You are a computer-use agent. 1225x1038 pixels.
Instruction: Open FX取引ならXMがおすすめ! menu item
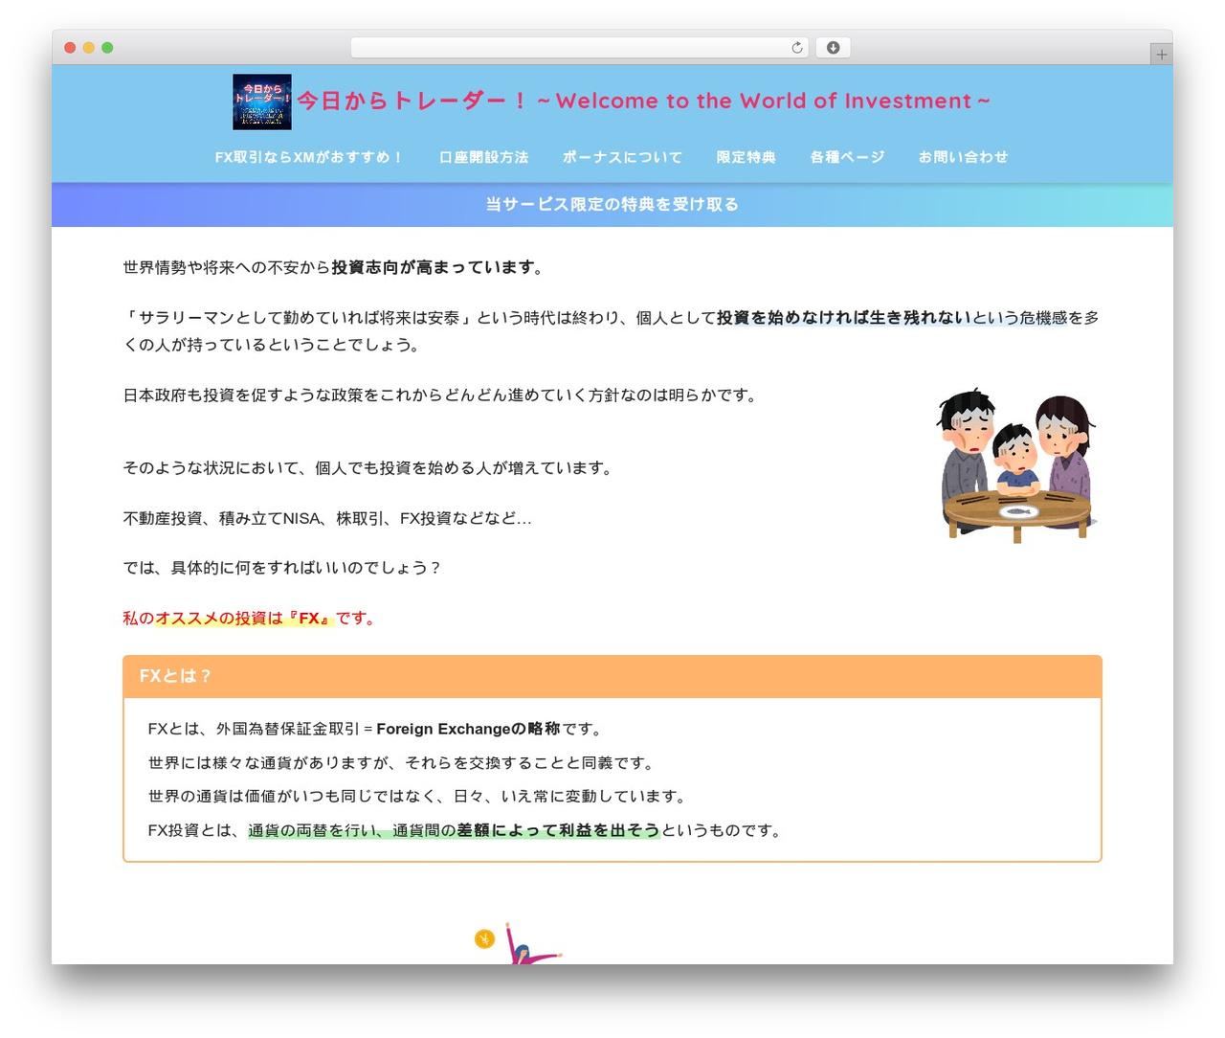(x=309, y=157)
